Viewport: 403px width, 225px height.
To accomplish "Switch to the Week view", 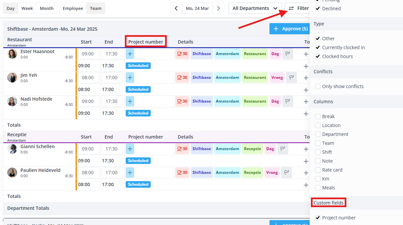I will click(27, 8).
